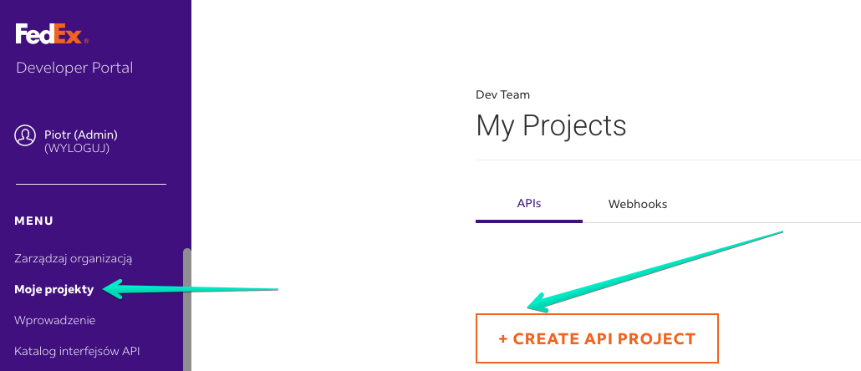Click the teal arrow pointing at Moje projekty
The width and height of the screenshot is (861, 371).
(x=191, y=288)
